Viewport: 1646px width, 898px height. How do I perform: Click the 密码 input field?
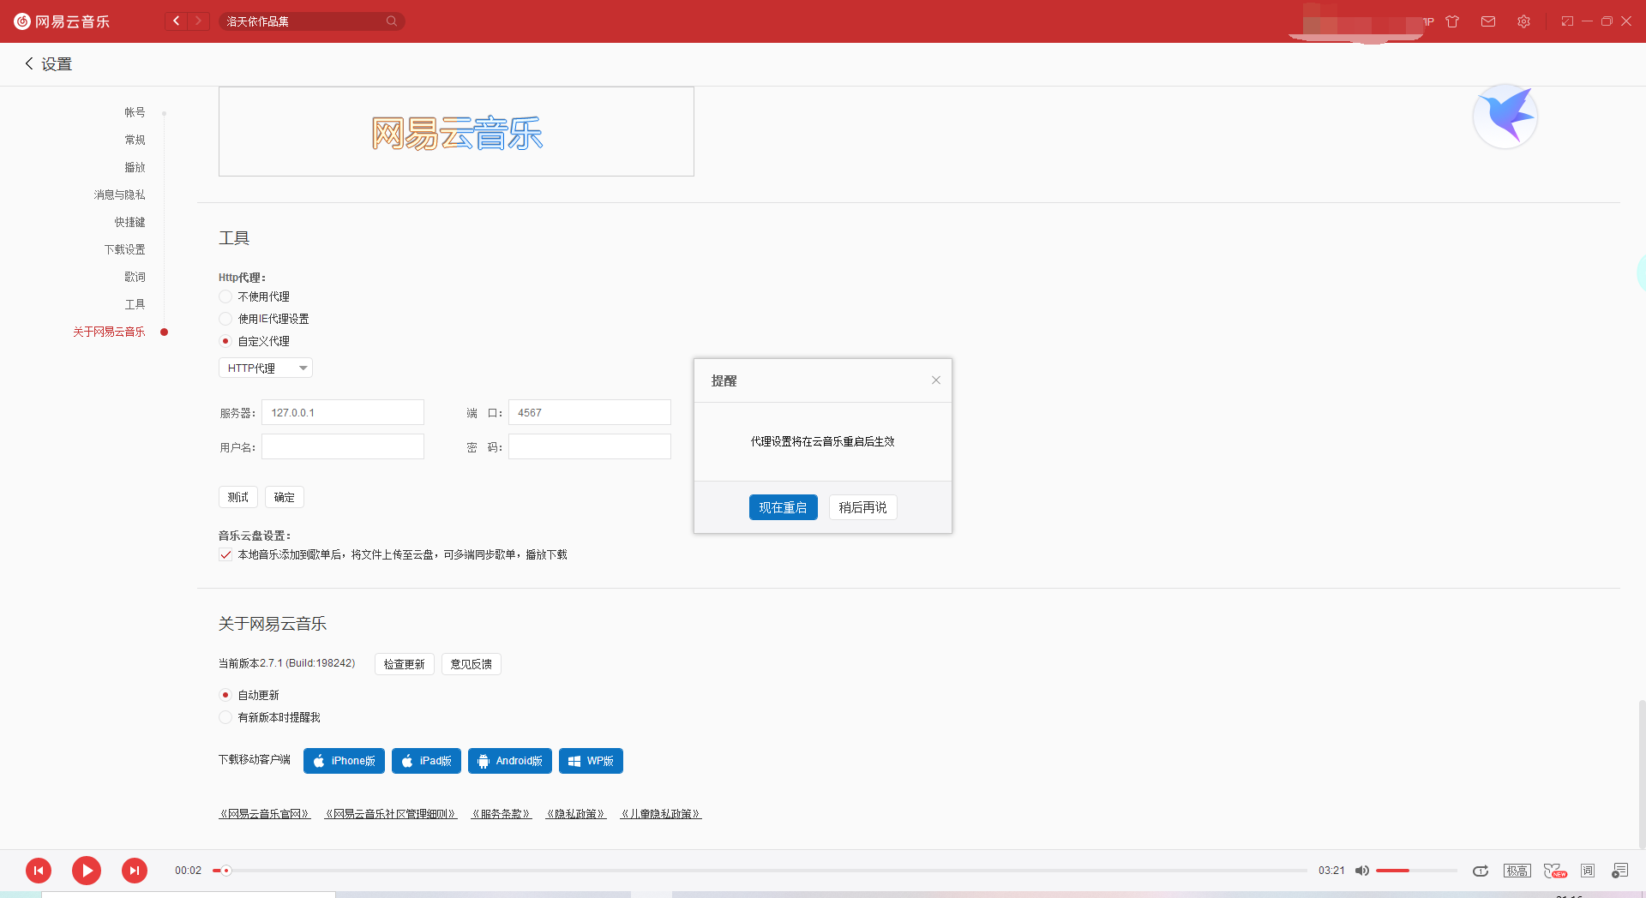(x=590, y=446)
